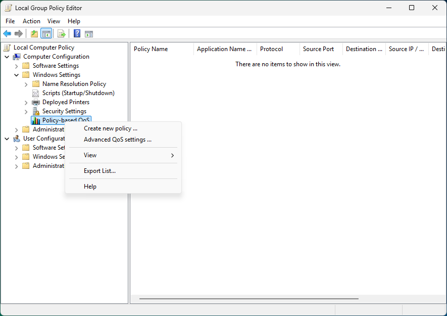This screenshot has height=316, width=447.
Task: Click the Computer Configuration computer icon
Action: pyautogui.click(x=17, y=57)
